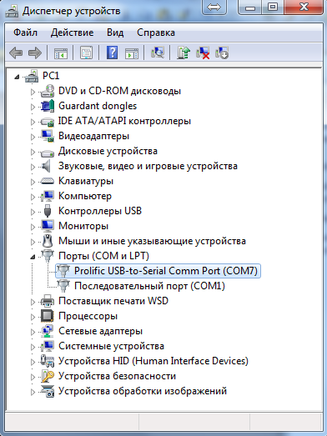Expand the Компьютер node

[33, 197]
